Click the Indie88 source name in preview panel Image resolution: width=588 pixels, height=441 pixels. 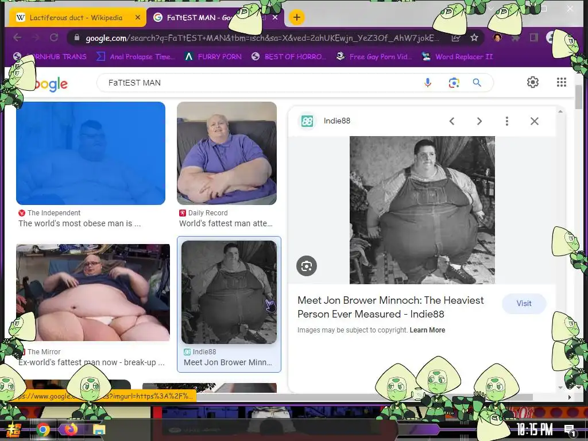tap(336, 121)
